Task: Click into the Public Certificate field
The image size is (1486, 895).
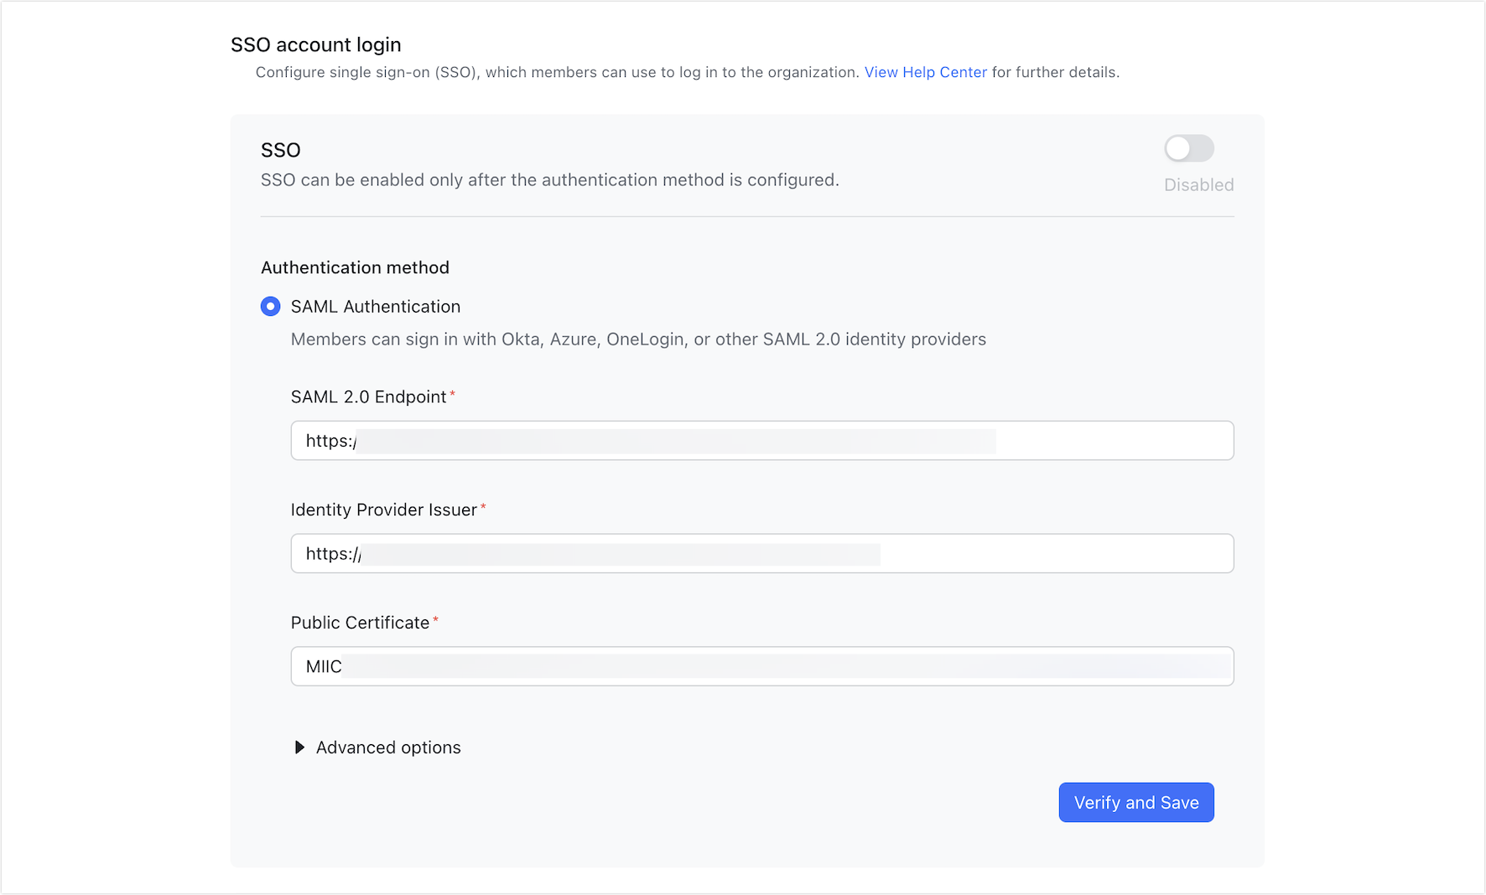Action: tap(762, 666)
